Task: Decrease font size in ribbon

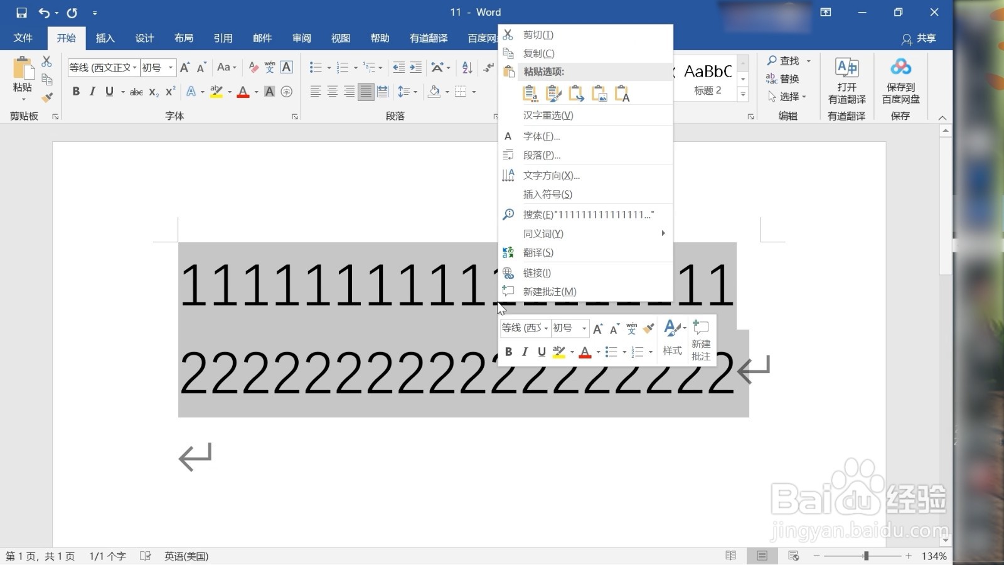Action: [x=201, y=67]
